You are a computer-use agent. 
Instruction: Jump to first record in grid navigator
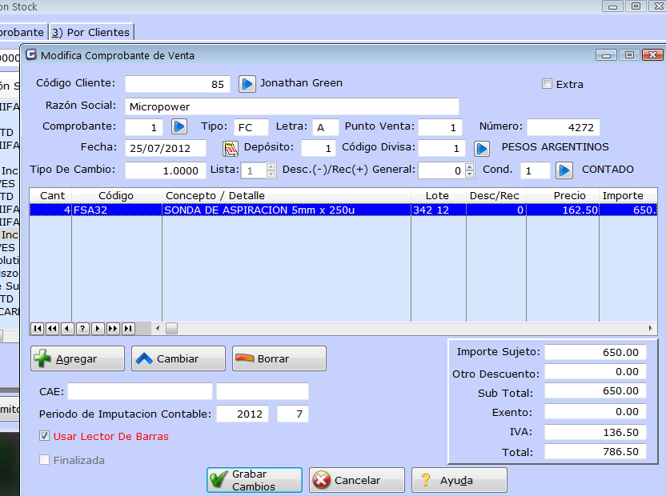pyautogui.click(x=37, y=328)
